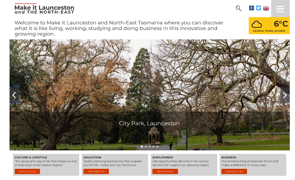Open the hamburger navigation menu

point(280,9)
